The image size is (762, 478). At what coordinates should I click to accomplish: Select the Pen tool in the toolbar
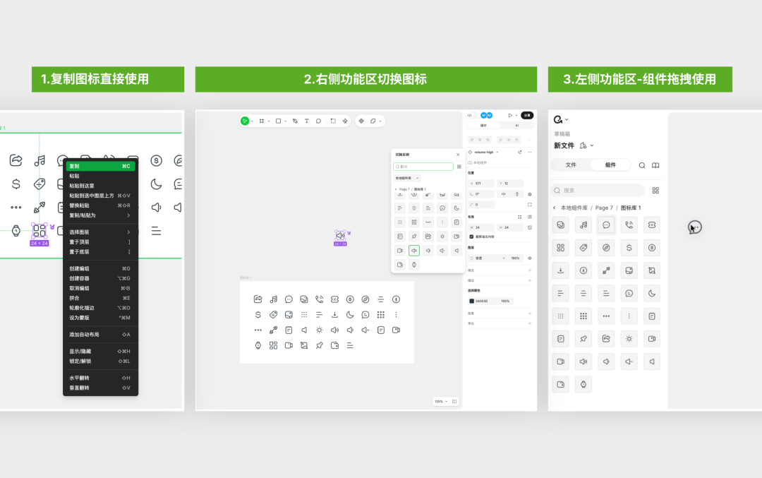(295, 121)
